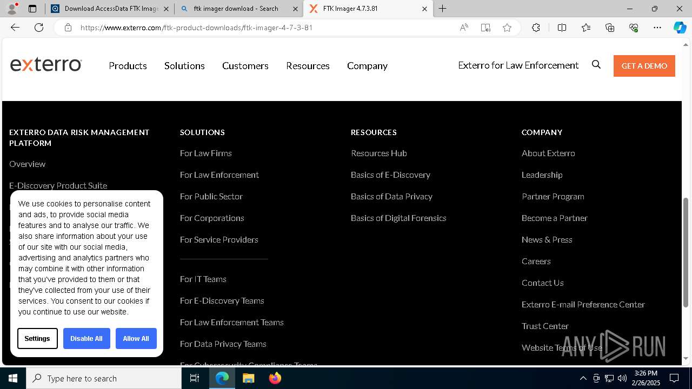This screenshot has width=692, height=389.
Task: Open the Careers link
Action: click(536, 261)
